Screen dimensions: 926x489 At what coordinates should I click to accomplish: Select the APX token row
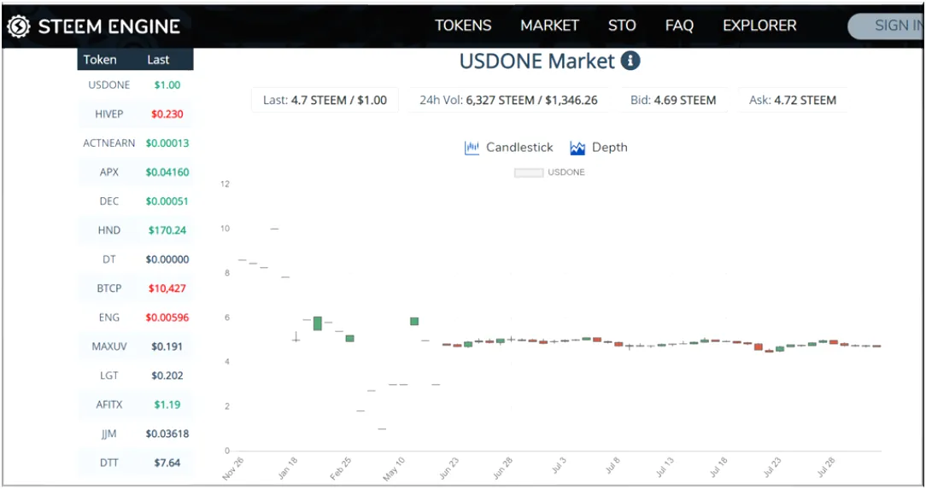[135, 172]
